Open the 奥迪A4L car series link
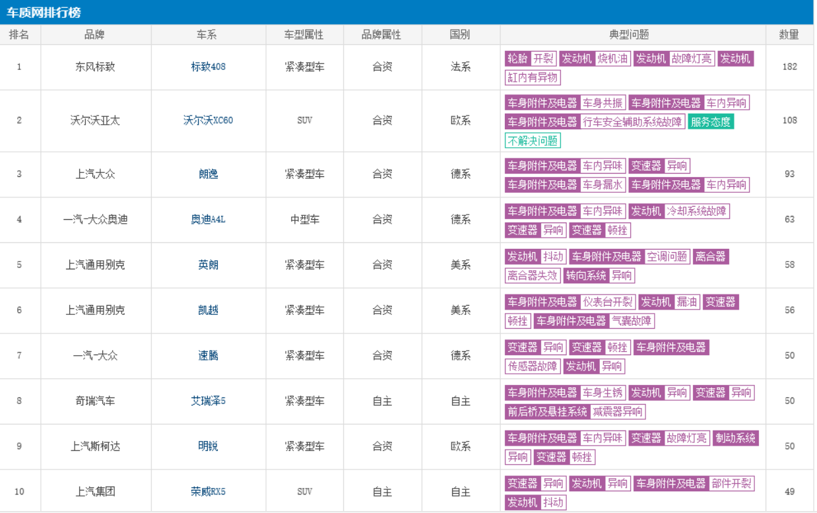Screen dimensions: 817x513 (208, 219)
